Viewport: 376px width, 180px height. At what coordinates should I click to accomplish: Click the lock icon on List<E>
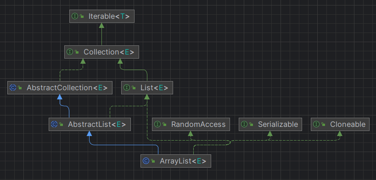134,88
